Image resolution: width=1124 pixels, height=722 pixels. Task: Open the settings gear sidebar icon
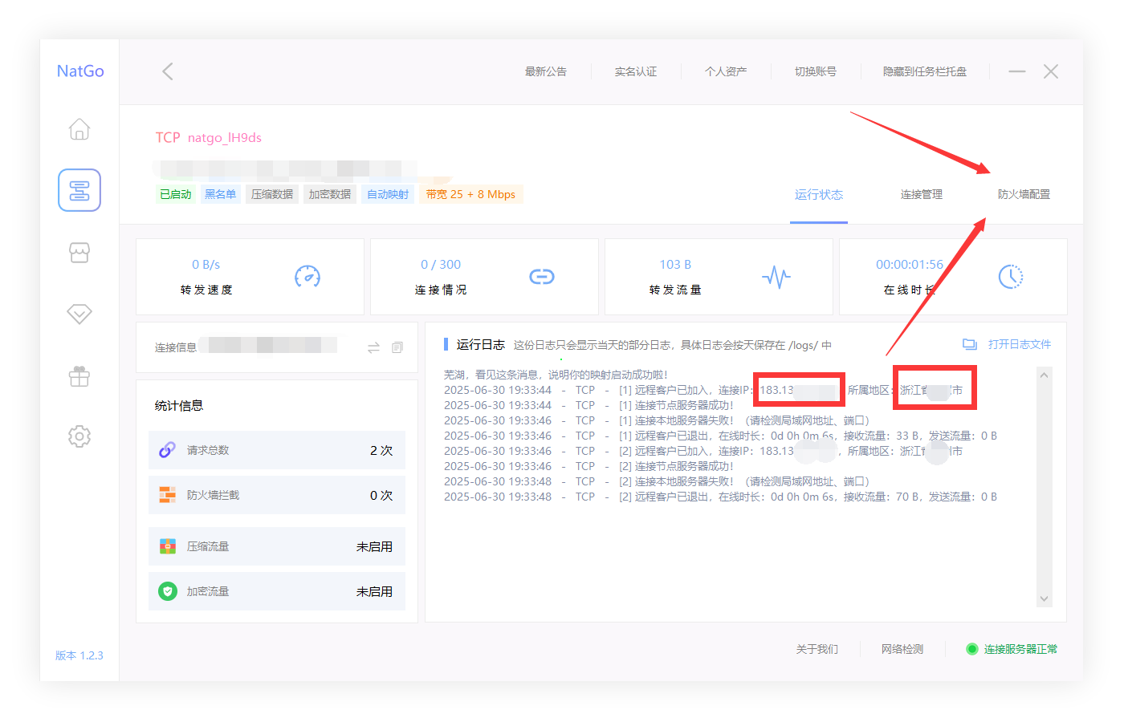point(79,436)
